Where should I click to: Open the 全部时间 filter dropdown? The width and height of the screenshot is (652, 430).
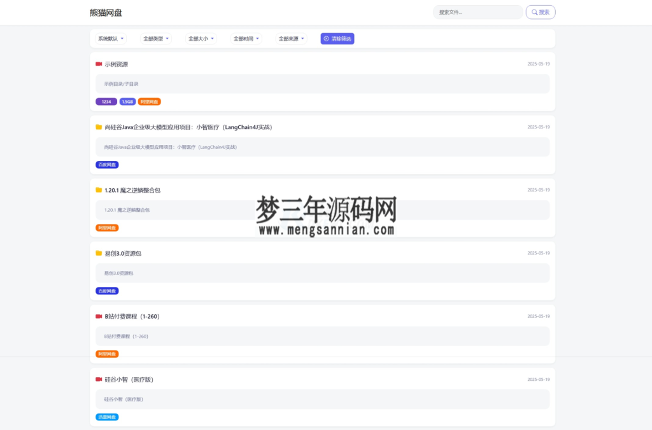[245, 38]
